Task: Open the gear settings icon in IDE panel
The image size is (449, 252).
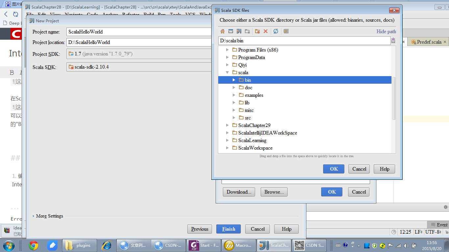Action: [x=445, y=207]
